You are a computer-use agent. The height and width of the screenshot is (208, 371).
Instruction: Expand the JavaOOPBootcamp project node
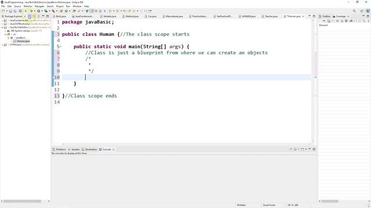pos(2,24)
